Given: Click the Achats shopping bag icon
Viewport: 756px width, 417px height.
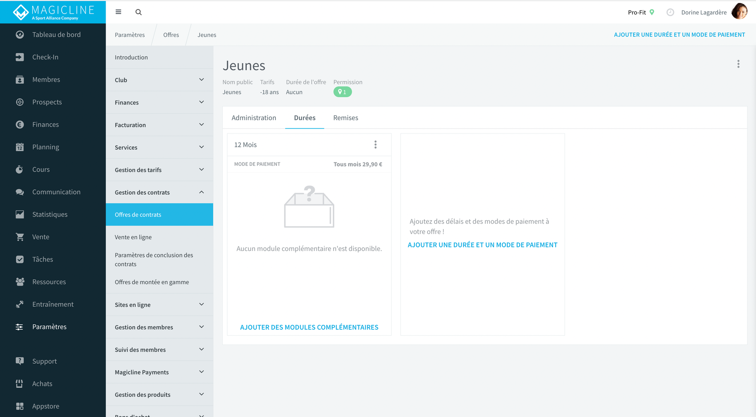Looking at the screenshot, I should 19,384.
